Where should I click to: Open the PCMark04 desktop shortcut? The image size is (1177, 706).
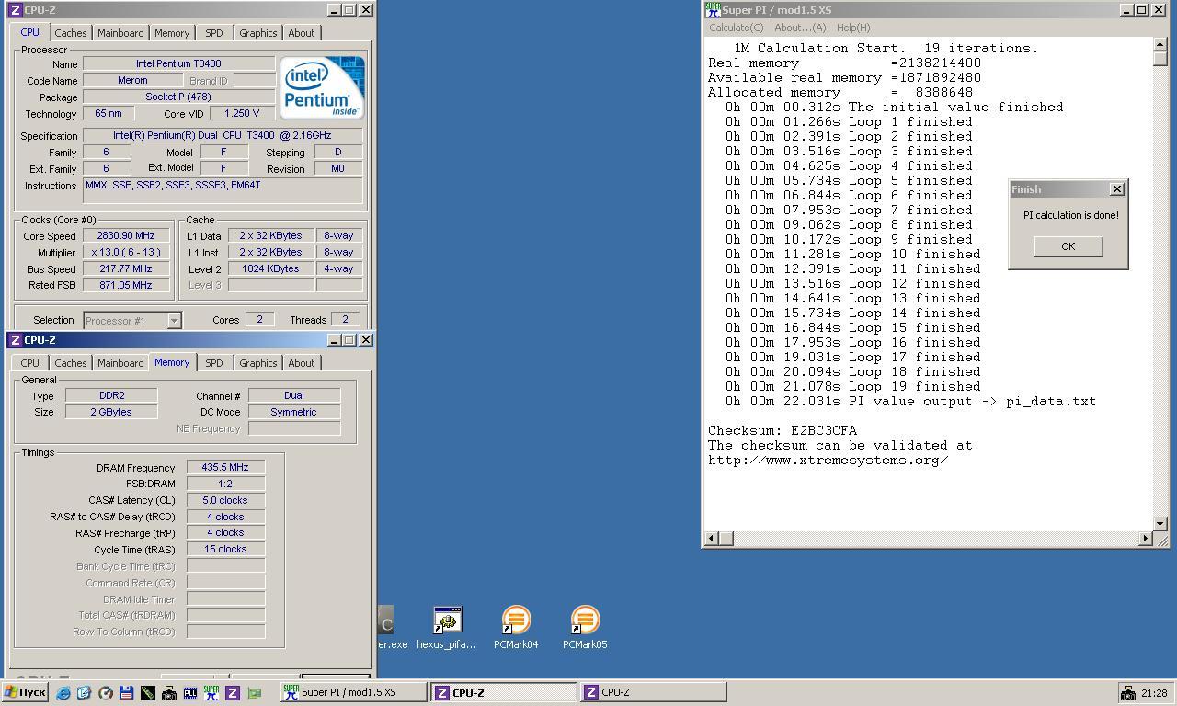click(516, 628)
